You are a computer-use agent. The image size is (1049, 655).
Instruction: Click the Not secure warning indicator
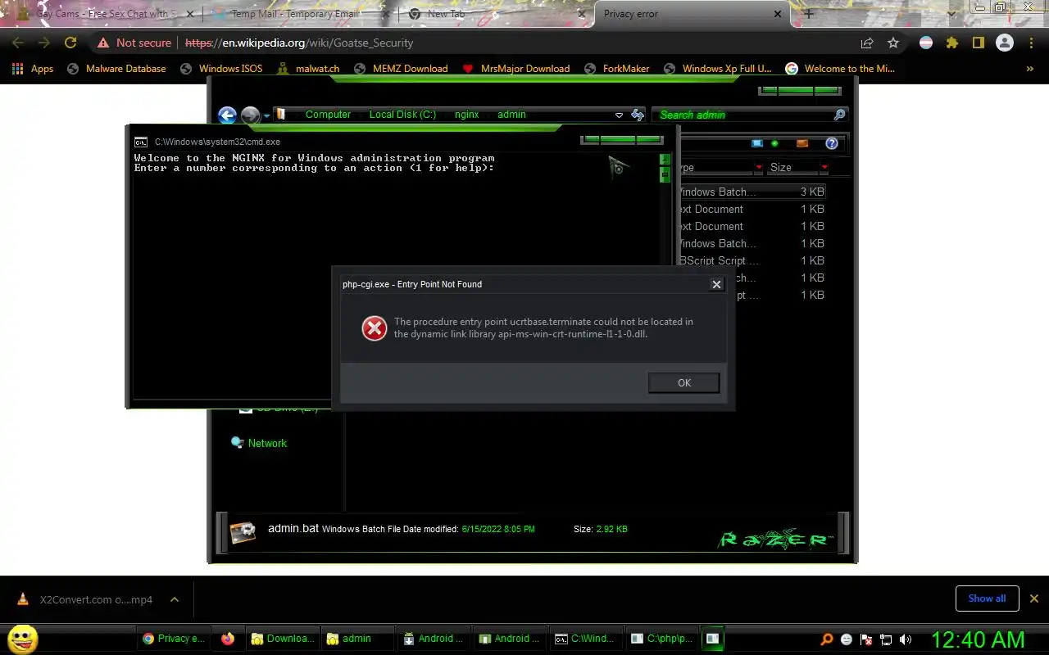tap(134, 43)
